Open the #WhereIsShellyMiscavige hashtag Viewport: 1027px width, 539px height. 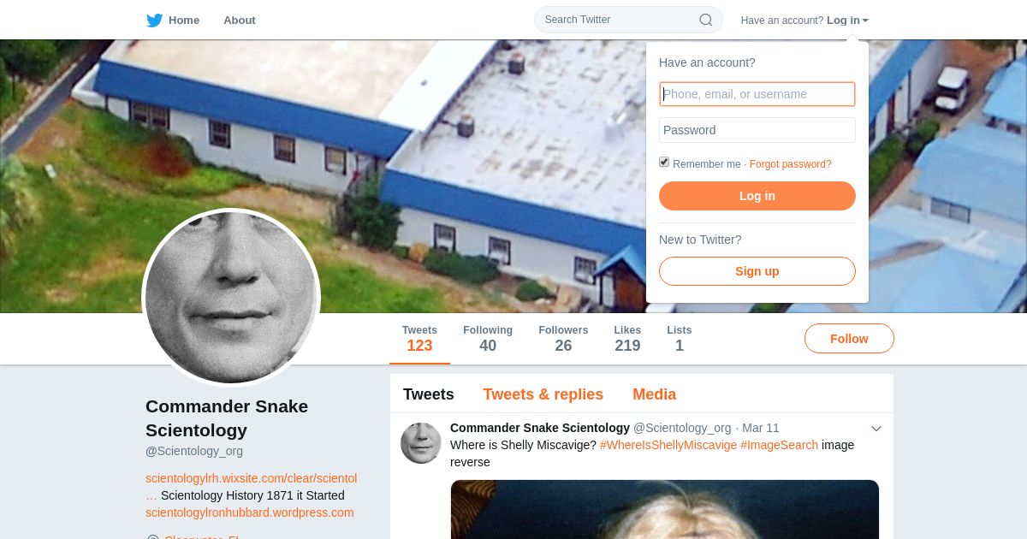tap(668, 445)
